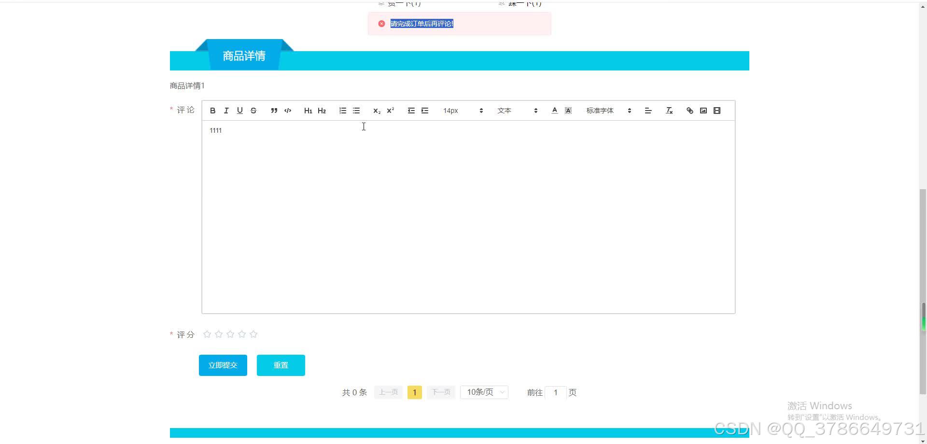Clear text formatting
This screenshot has width=927, height=444.
669,111
